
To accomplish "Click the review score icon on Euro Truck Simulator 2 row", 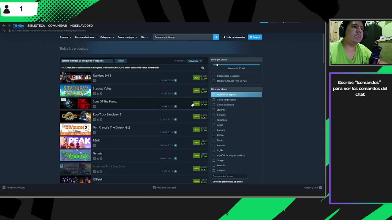I will click(175, 119).
